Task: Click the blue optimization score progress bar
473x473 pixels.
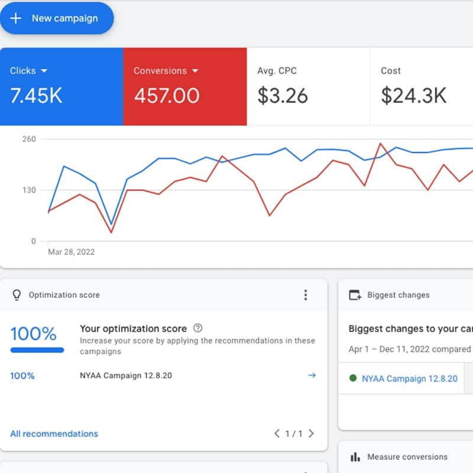Action: (x=37, y=350)
